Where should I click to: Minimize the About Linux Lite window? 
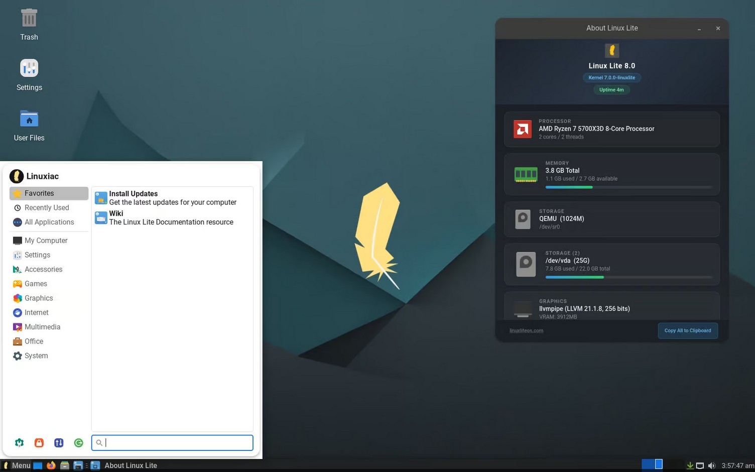(x=699, y=29)
